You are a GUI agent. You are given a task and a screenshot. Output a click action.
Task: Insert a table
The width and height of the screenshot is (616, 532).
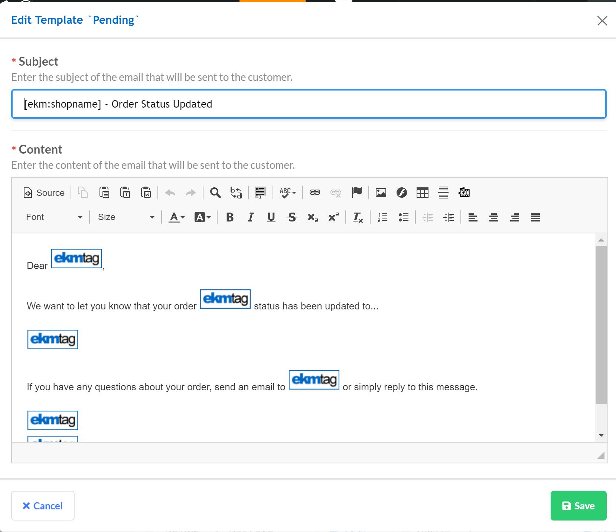[x=422, y=193]
